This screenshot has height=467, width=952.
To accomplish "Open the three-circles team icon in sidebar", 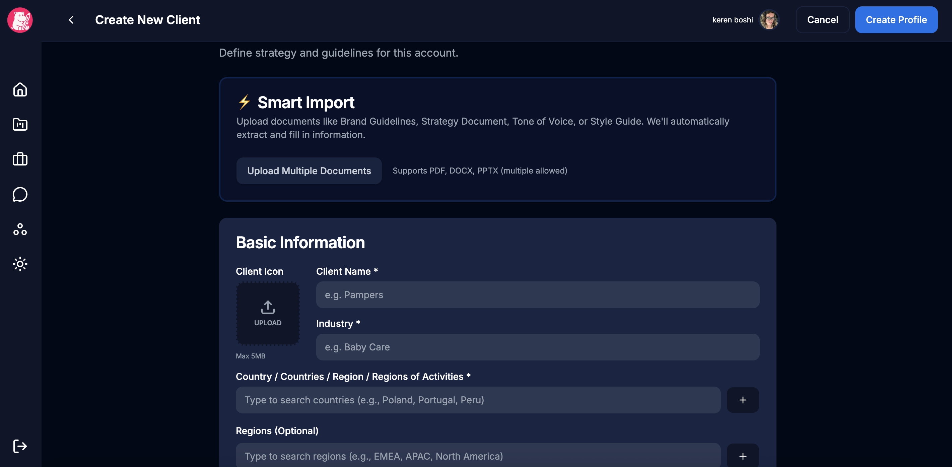I will (20, 229).
